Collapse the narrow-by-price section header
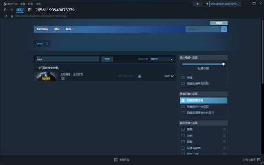 (x=203, y=58)
